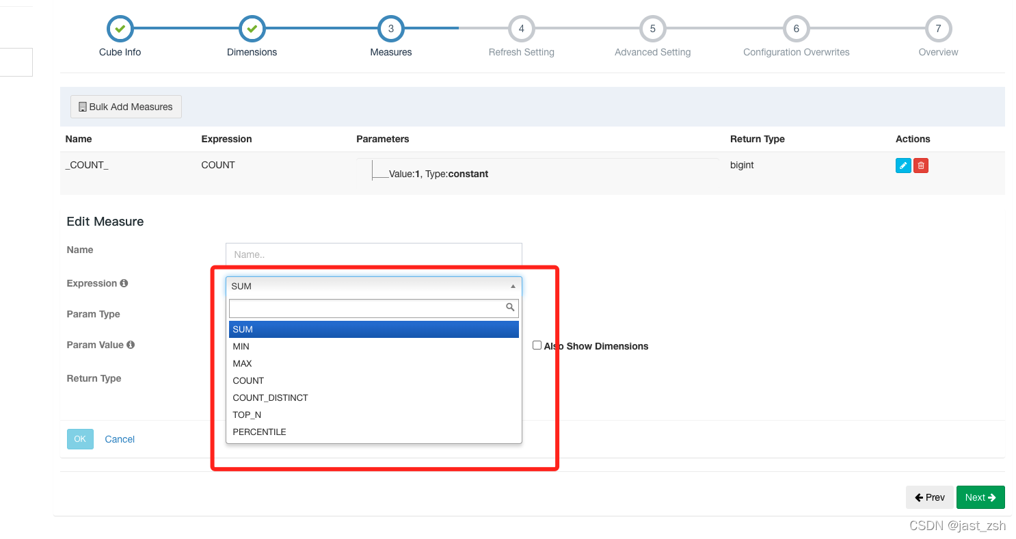Click the OK button
The height and width of the screenshot is (539, 1016).
point(80,439)
